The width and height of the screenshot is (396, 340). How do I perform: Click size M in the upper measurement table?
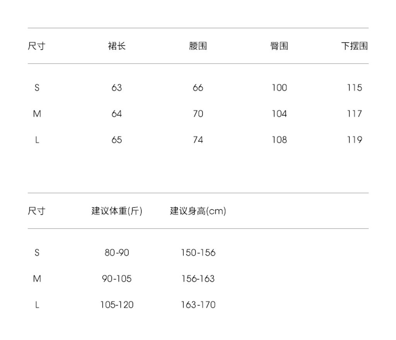pyautogui.click(x=37, y=114)
